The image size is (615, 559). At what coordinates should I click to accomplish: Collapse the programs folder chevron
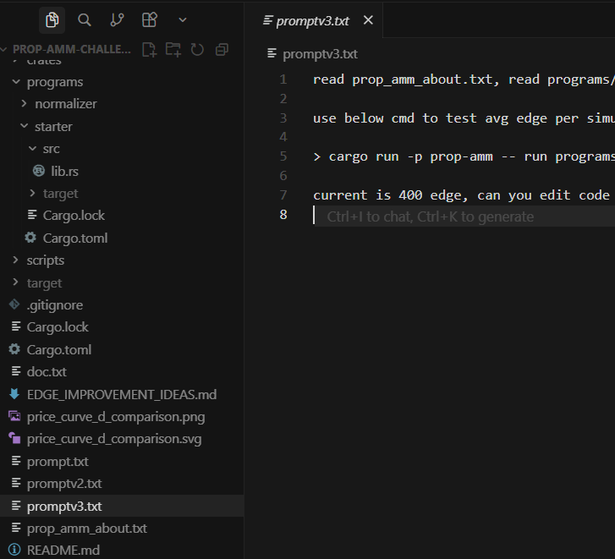pyautogui.click(x=16, y=82)
